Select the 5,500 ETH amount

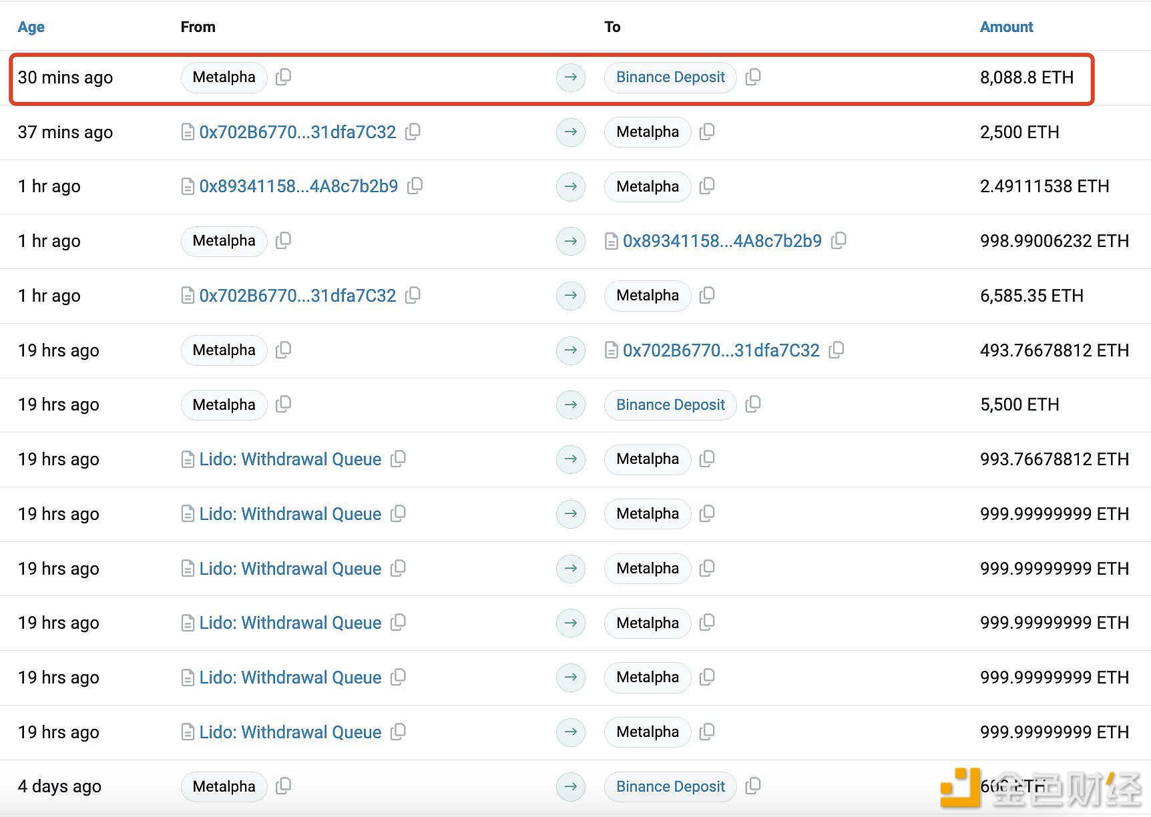pyautogui.click(x=1019, y=404)
